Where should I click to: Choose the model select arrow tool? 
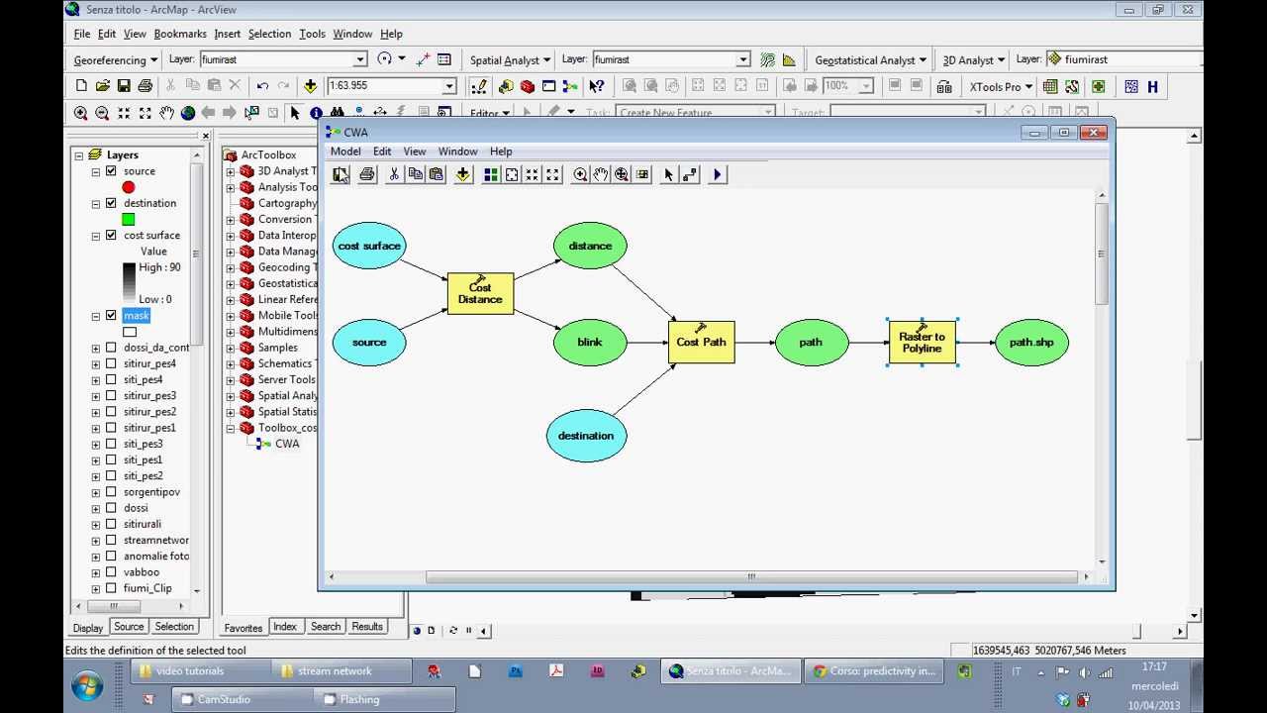pos(668,175)
